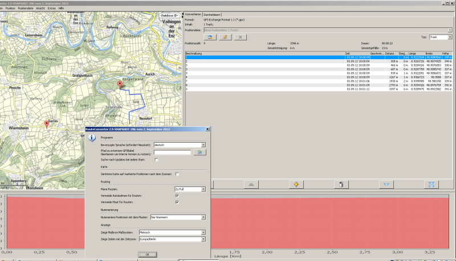Click the red map marker near Bürgerwald

point(120,85)
